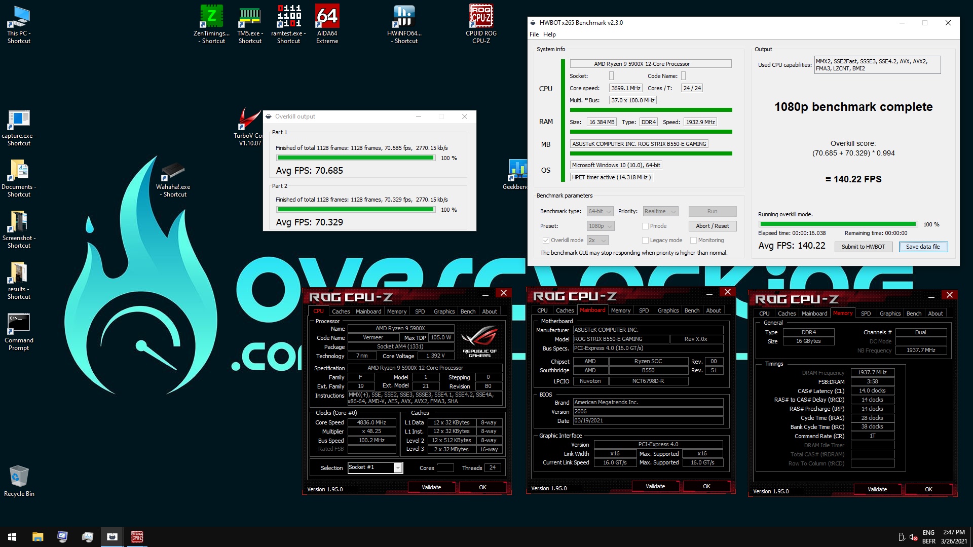Launch ZenTimings shortcut icon
The image size is (973, 547).
[x=212, y=24]
